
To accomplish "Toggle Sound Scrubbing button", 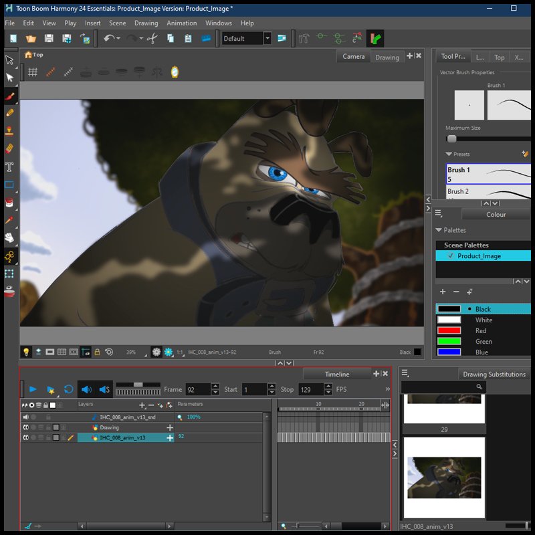I will tap(104, 389).
